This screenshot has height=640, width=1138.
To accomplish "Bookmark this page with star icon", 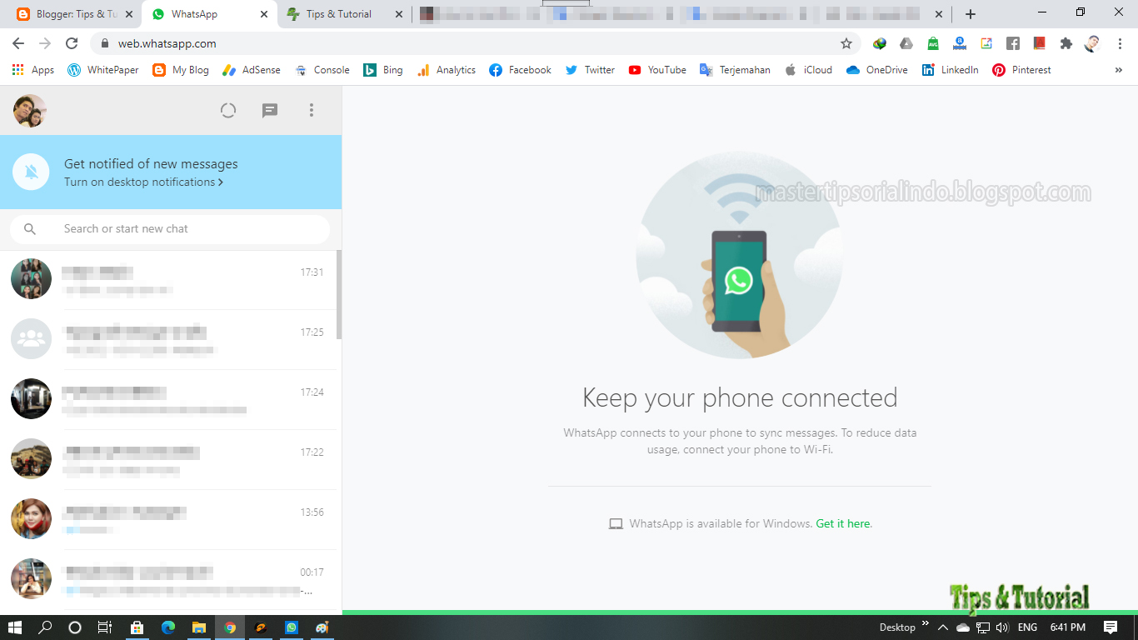I will coord(846,43).
